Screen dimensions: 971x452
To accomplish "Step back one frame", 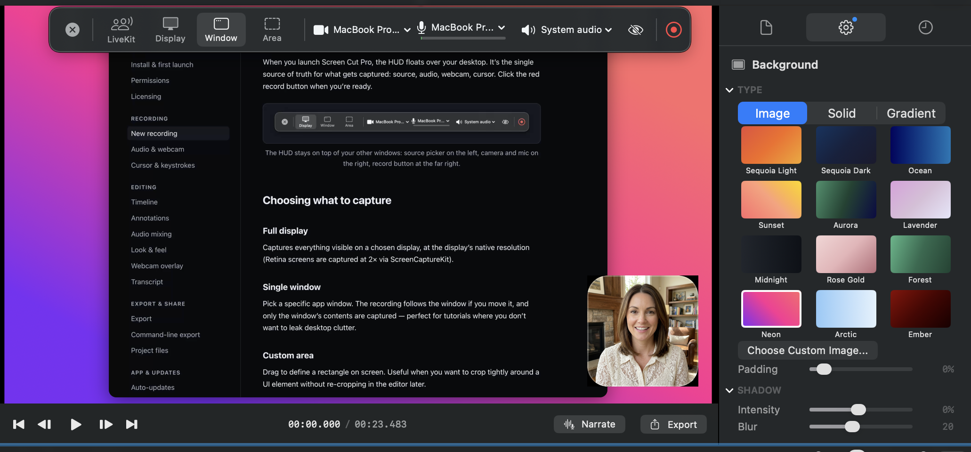I will (x=44, y=424).
